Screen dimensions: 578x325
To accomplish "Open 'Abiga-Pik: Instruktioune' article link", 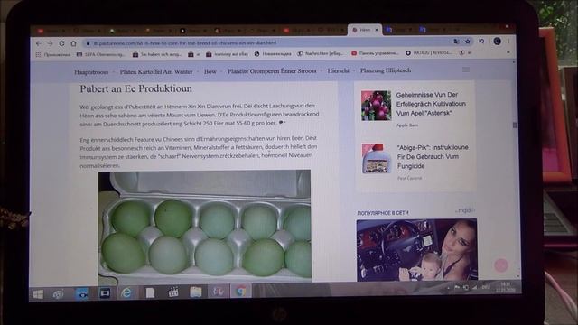I will point(433,156).
